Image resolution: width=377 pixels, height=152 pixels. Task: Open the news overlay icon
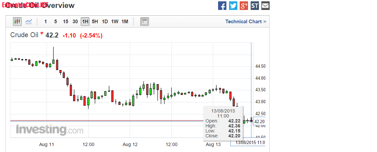[x=145, y=22]
